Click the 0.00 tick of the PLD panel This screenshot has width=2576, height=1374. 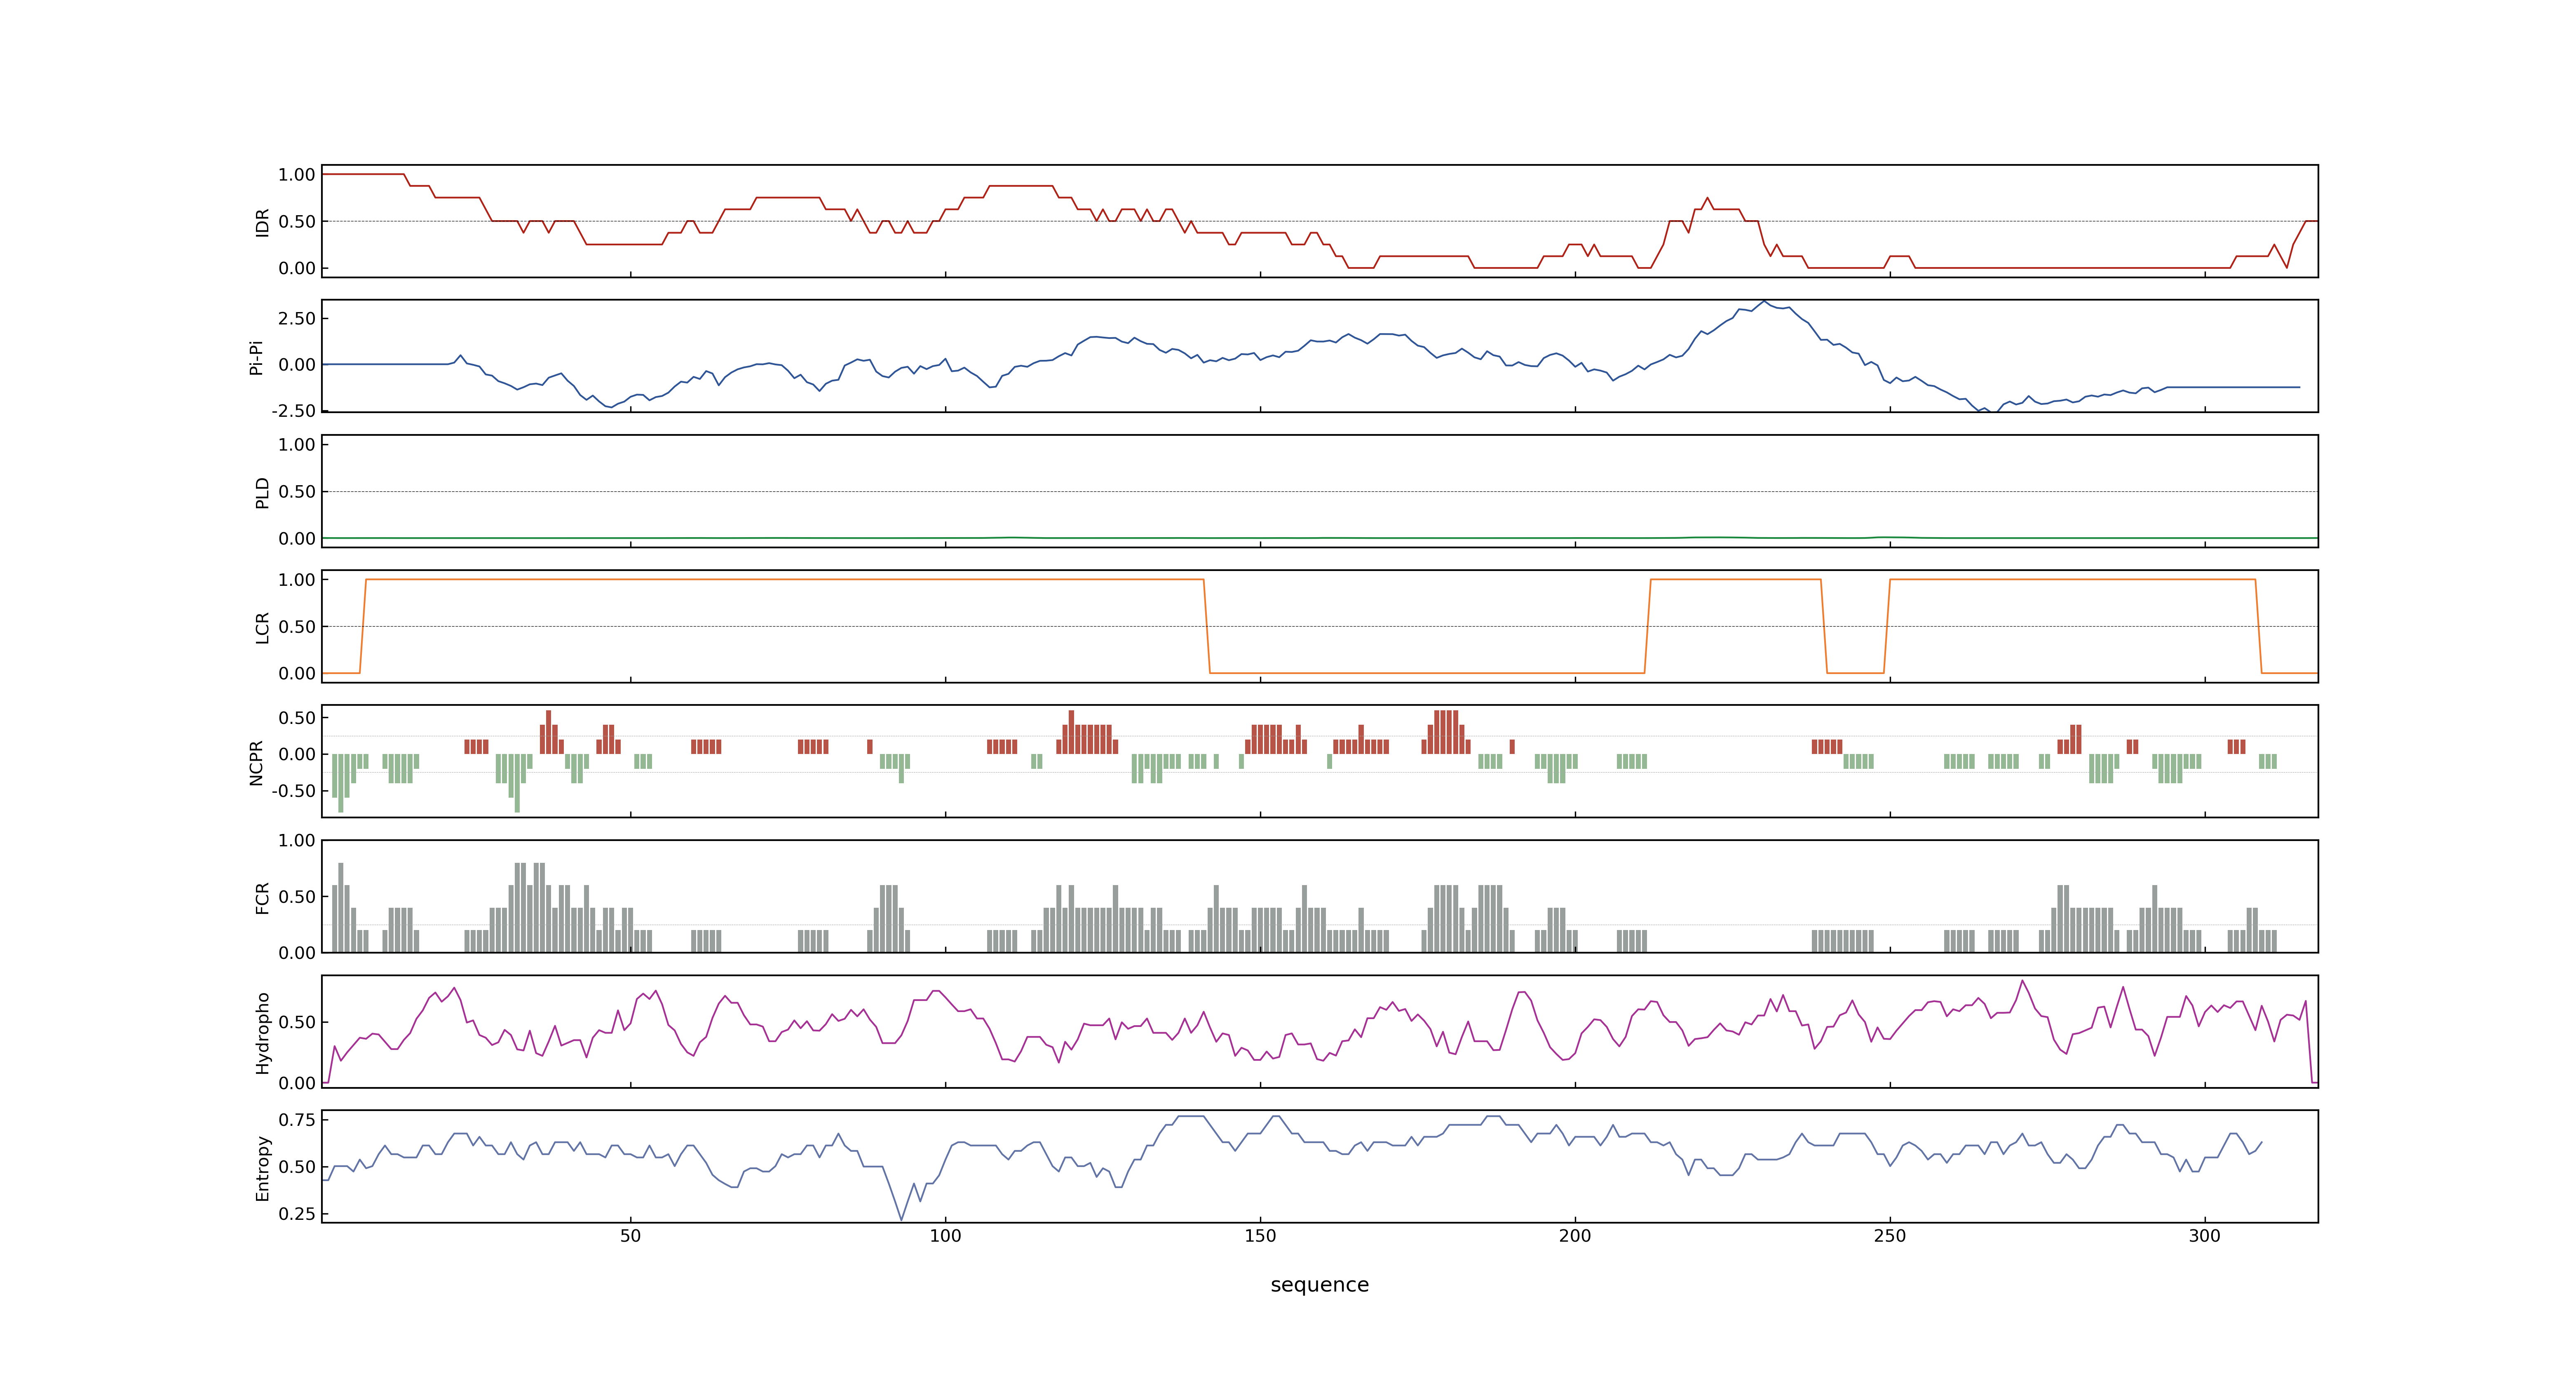pyautogui.click(x=297, y=539)
